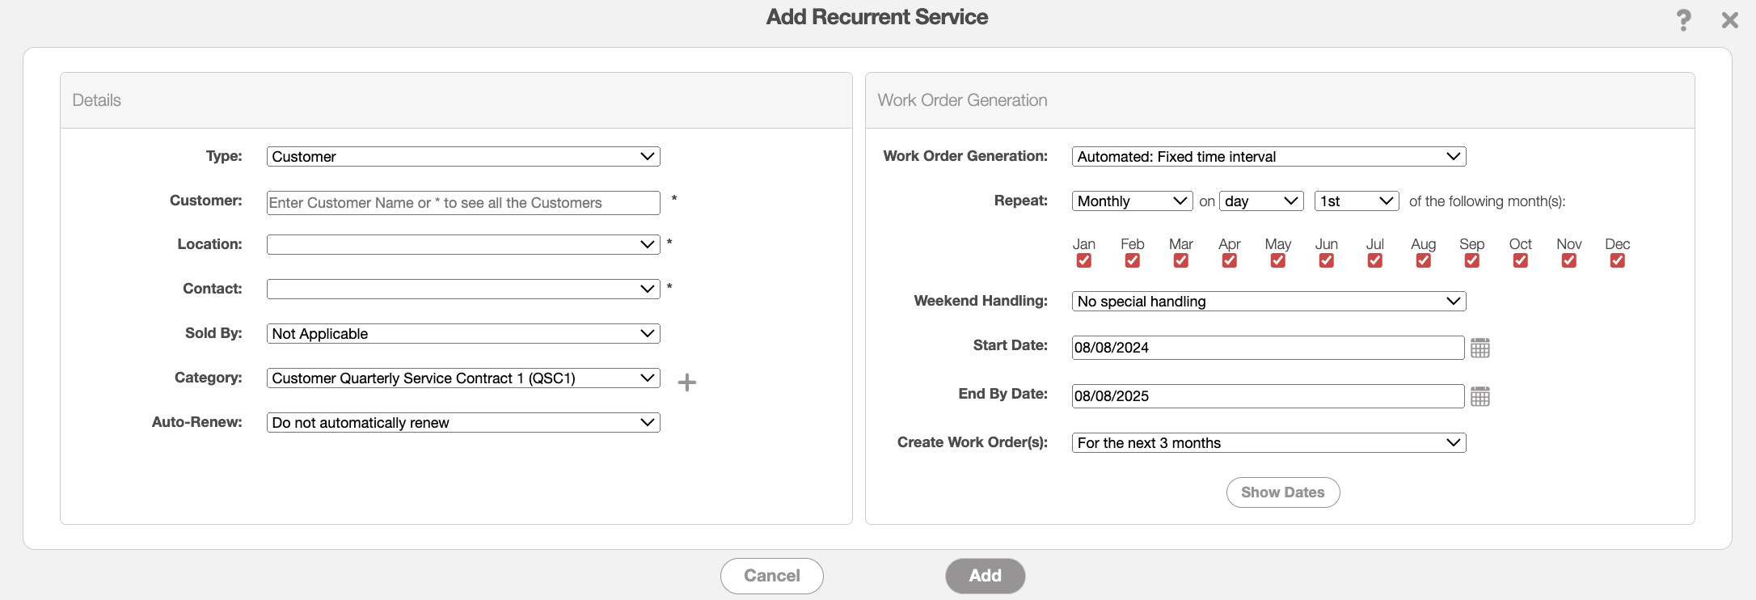Disable the Sep month checkbox
Image resolution: width=1756 pixels, height=600 pixels.
pyautogui.click(x=1471, y=260)
